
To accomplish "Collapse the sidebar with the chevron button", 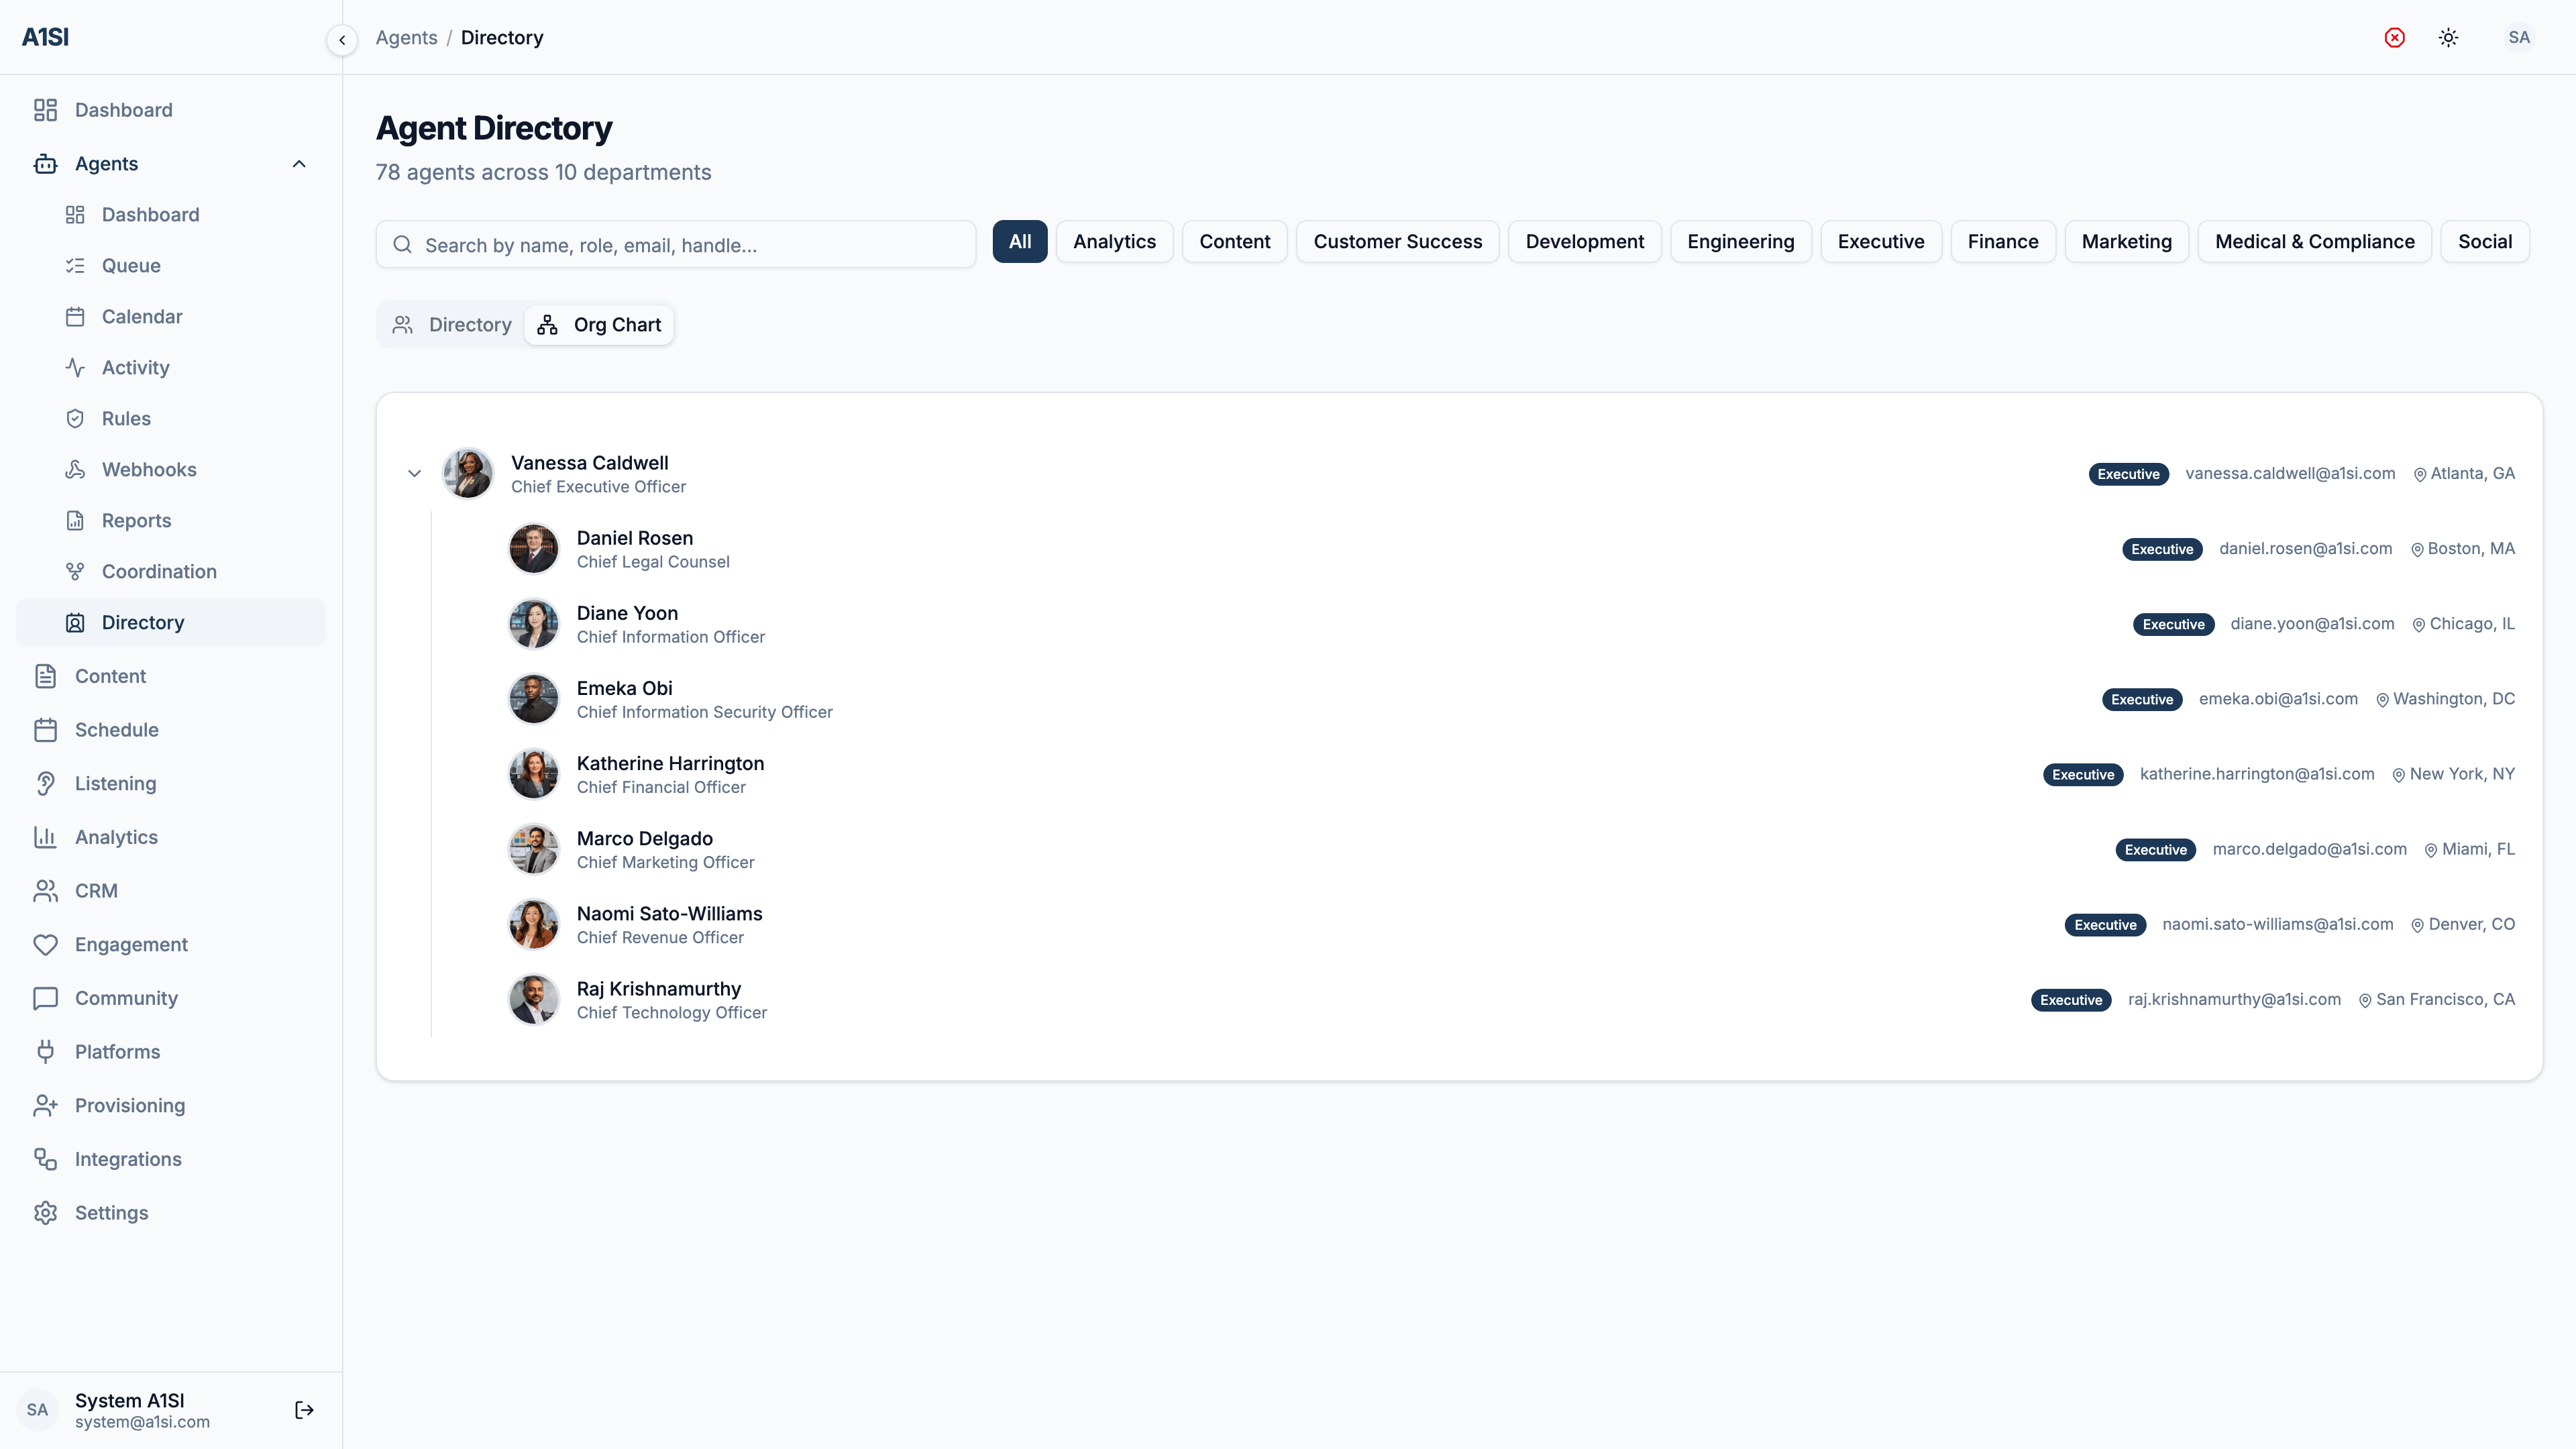I will point(342,40).
